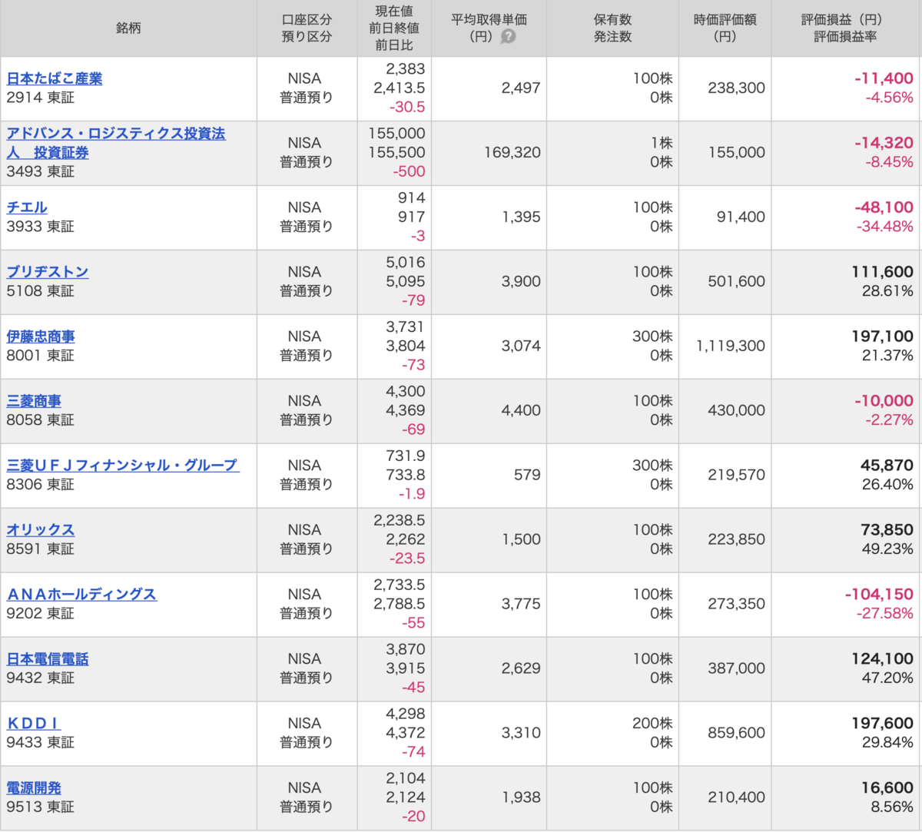Select the 16,600 profit value
922x832 pixels.
887,788
